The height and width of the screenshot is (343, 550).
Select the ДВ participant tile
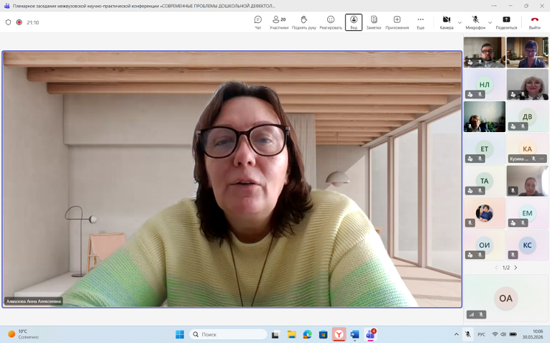pyautogui.click(x=528, y=117)
